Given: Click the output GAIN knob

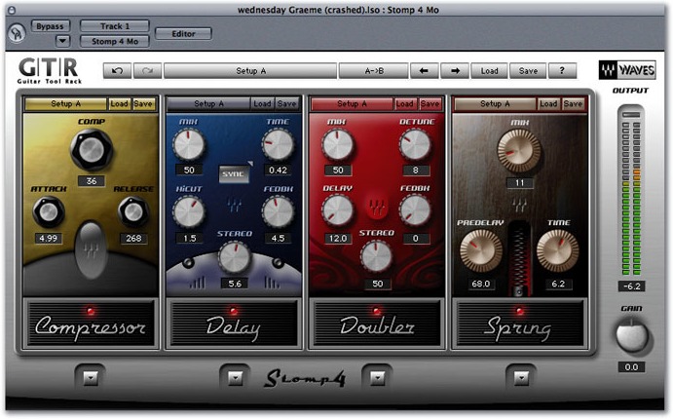Looking at the screenshot, I should pos(631,336).
